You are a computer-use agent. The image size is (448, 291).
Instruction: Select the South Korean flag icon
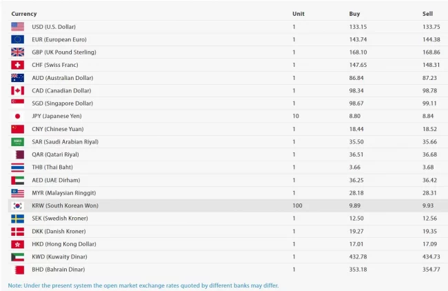click(x=17, y=205)
